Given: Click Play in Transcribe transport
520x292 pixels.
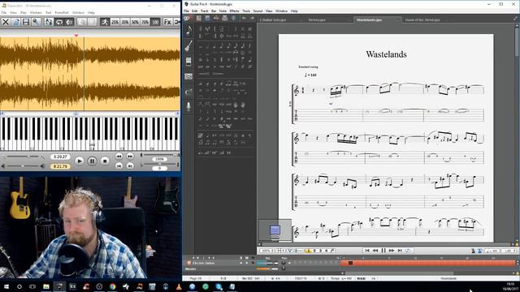Looking at the screenshot, I should pyautogui.click(x=79, y=161).
